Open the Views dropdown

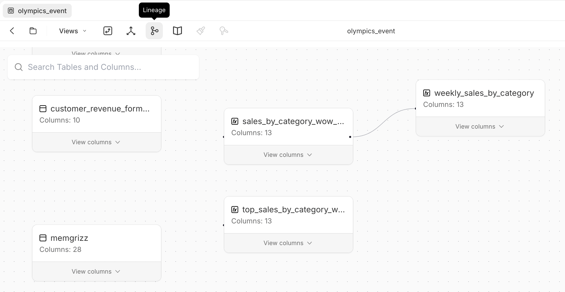(x=73, y=31)
